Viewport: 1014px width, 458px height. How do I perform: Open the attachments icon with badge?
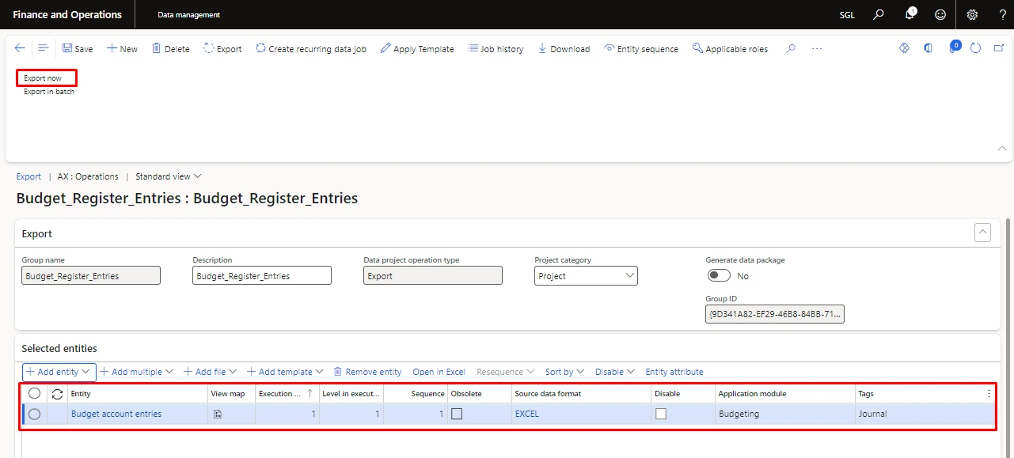[x=954, y=47]
